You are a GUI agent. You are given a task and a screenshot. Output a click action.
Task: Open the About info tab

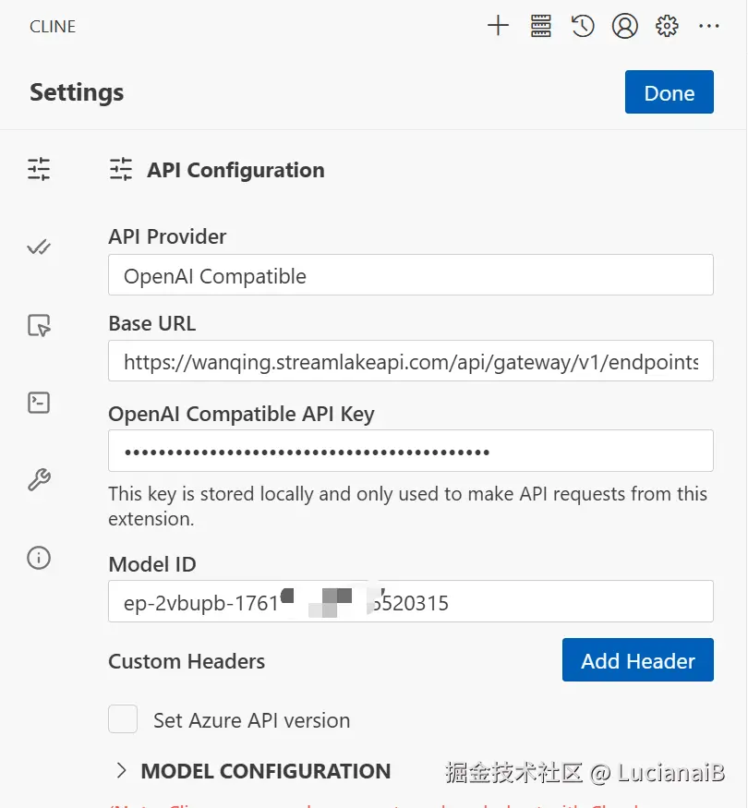tap(39, 558)
